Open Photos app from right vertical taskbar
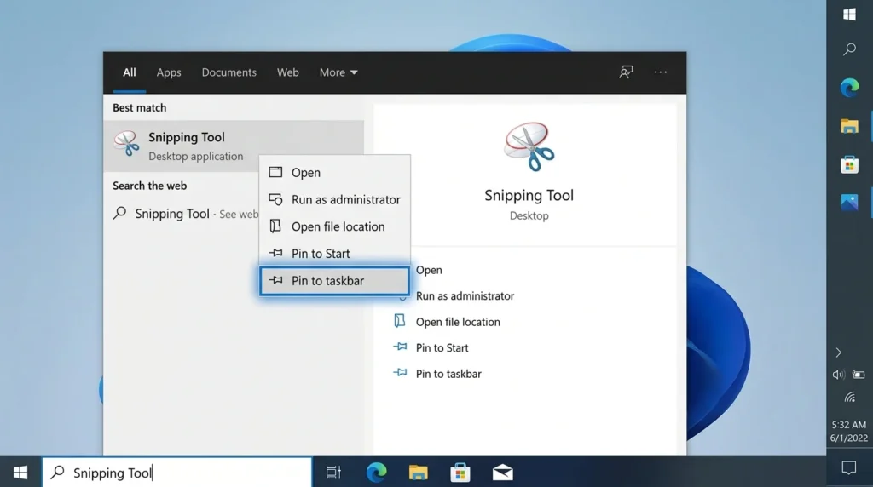Viewport: 873px width, 487px height. pos(850,203)
